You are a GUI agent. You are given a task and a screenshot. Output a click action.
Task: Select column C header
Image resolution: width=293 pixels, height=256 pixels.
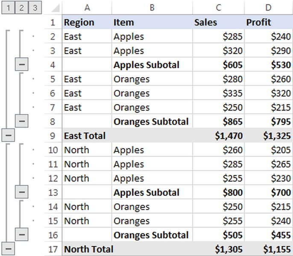coord(218,8)
